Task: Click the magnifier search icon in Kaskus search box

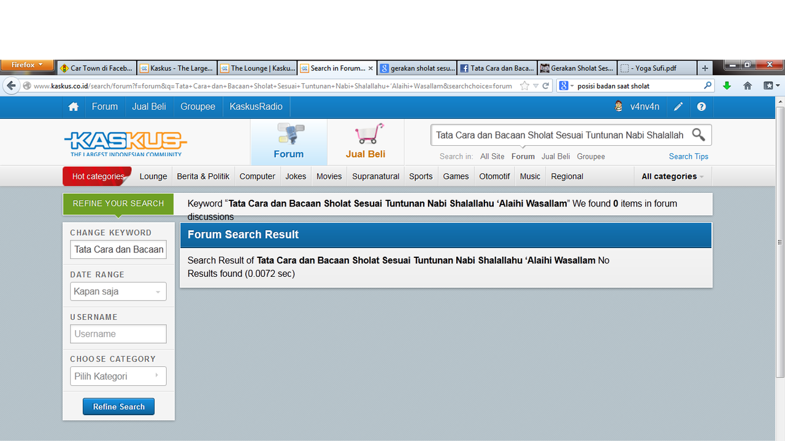Action: [x=699, y=135]
